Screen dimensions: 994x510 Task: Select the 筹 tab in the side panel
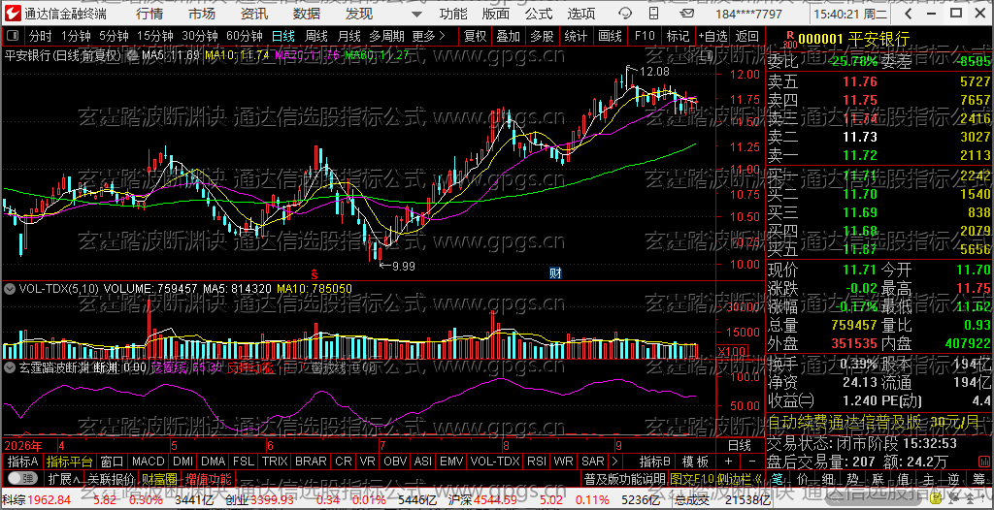coord(980,478)
